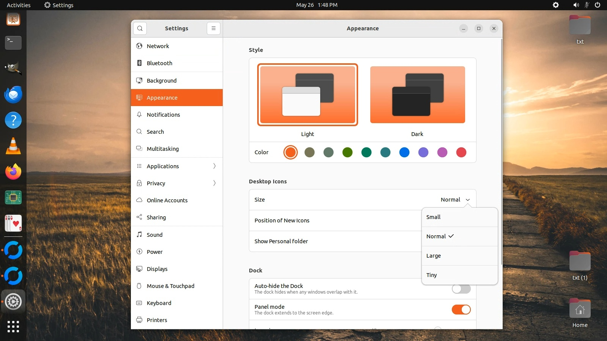This screenshot has height=341, width=607.
Task: Open Thunderbird mail from the dock
Action: coord(13,94)
